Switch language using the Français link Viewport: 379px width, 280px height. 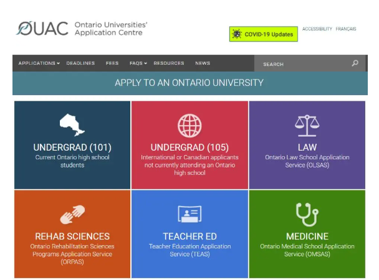tap(346, 29)
